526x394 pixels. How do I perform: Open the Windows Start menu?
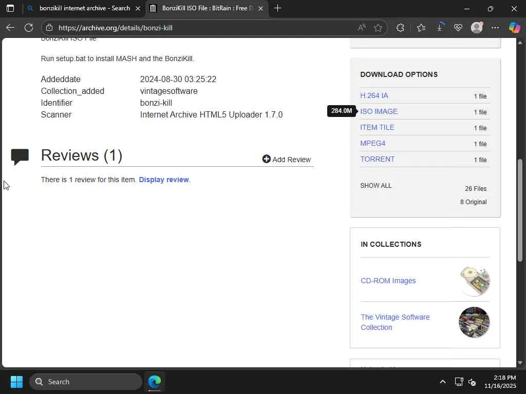(16, 382)
